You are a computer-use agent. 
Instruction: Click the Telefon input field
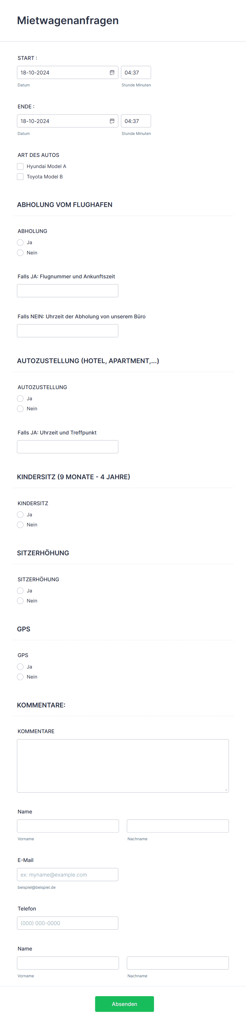[x=67, y=923]
